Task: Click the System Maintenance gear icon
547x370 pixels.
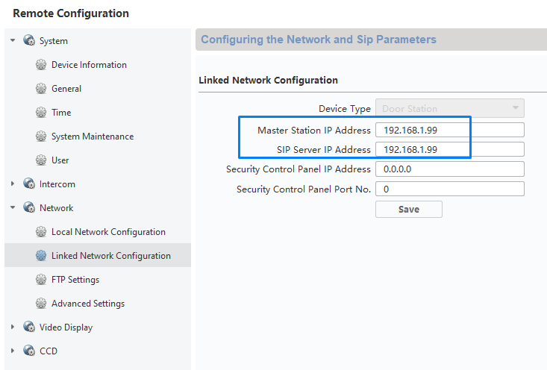Action: coord(41,136)
